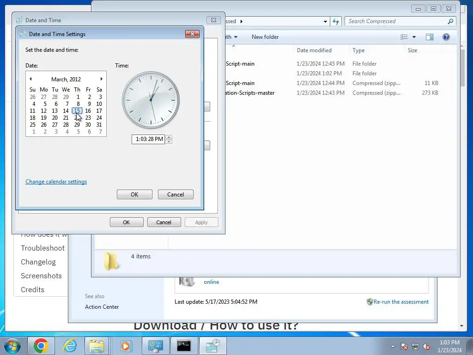The height and width of the screenshot is (355, 473).
Task: Click the time input field 1:03:28 PM
Action: click(x=148, y=139)
